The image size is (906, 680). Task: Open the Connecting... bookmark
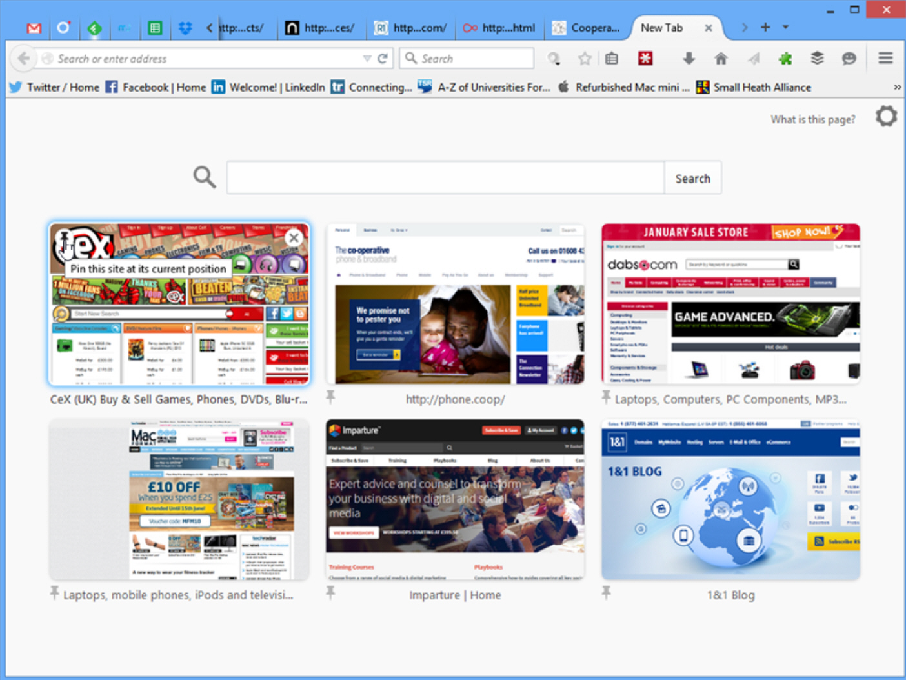pyautogui.click(x=371, y=87)
